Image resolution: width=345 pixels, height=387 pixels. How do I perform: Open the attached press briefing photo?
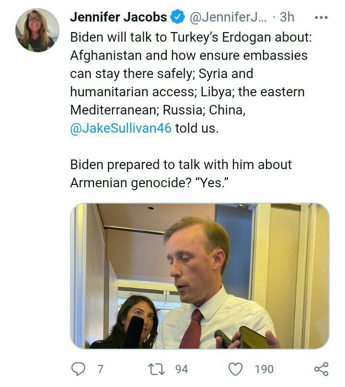pyautogui.click(x=199, y=276)
